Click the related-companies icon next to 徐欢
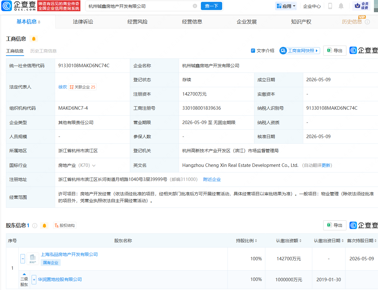The width and height of the screenshot is (378, 290). coord(72,87)
